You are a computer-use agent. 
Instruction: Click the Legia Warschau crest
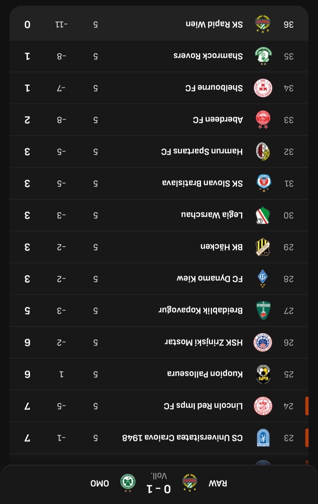click(x=263, y=215)
